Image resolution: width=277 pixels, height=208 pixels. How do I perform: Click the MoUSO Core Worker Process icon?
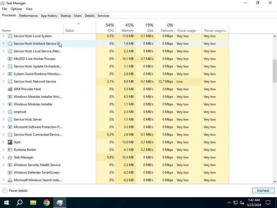coord(10,59)
